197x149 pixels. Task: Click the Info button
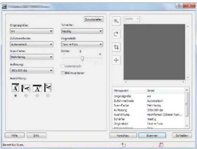coord(37,135)
